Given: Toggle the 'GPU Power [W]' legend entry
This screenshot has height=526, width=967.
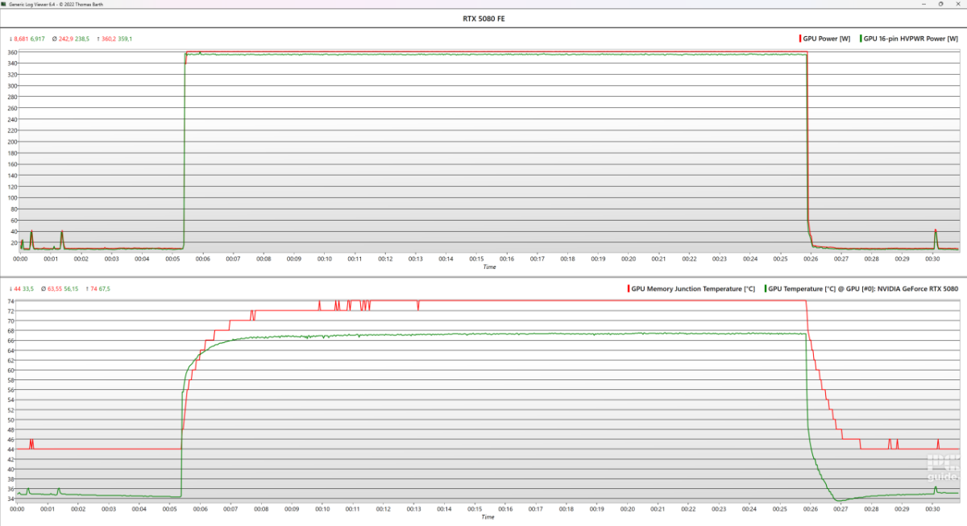Looking at the screenshot, I should 824,39.
